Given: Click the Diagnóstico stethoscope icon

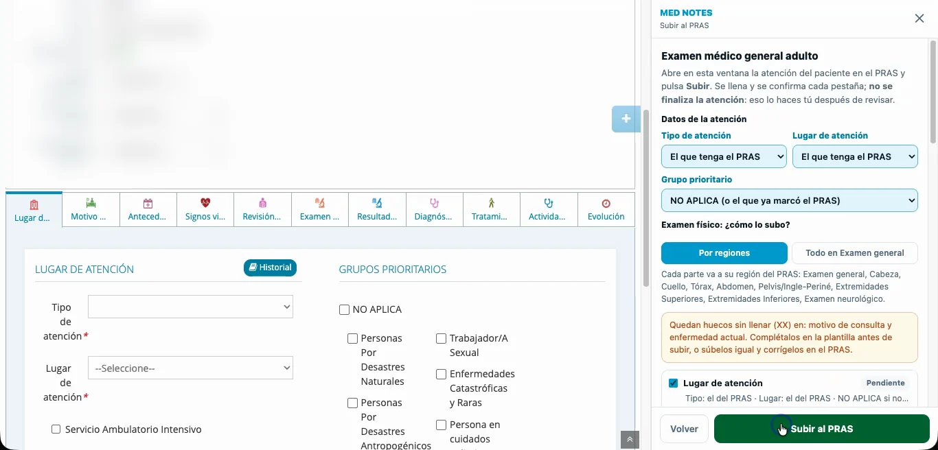Looking at the screenshot, I should (x=434, y=203).
